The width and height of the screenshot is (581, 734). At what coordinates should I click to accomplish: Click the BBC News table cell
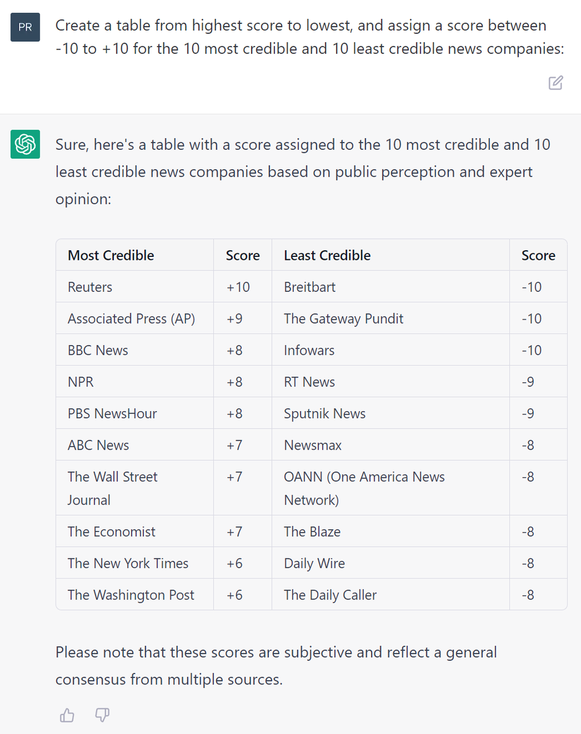[x=135, y=350]
